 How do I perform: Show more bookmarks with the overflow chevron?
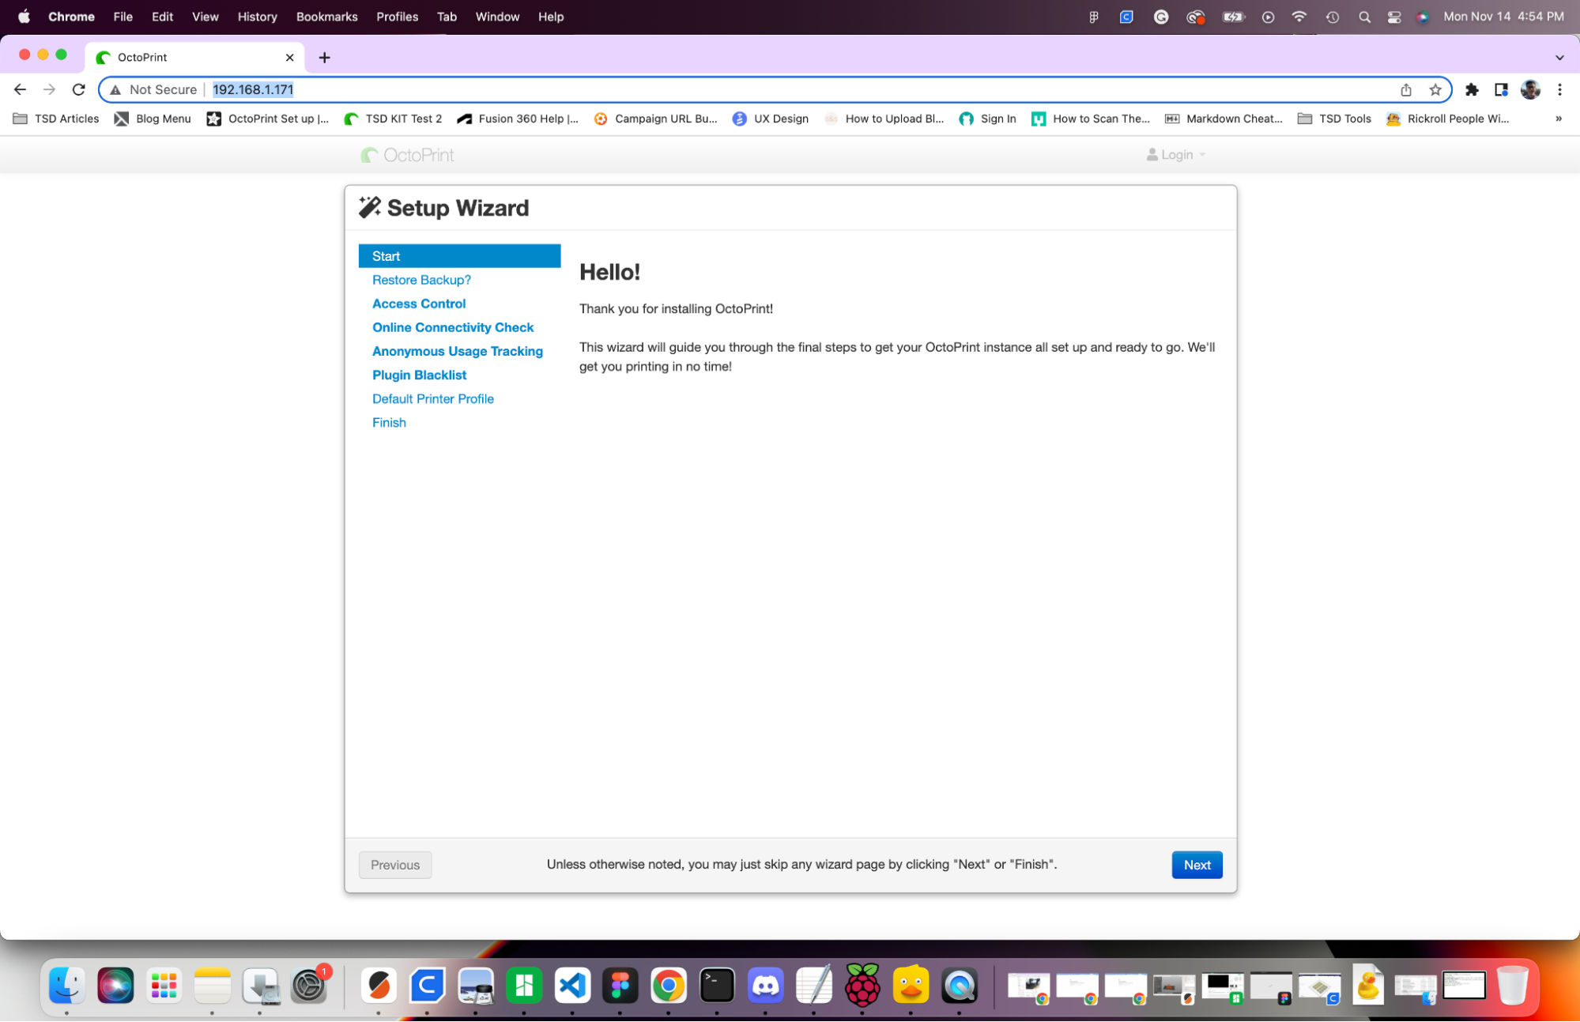coord(1558,119)
